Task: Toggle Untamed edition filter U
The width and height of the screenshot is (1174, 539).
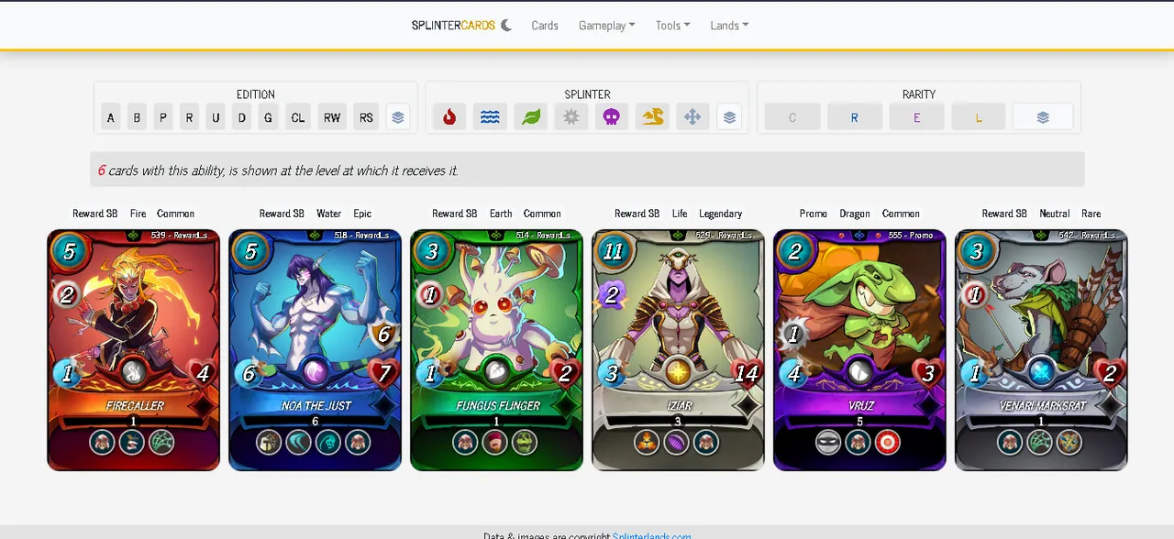Action: point(216,117)
